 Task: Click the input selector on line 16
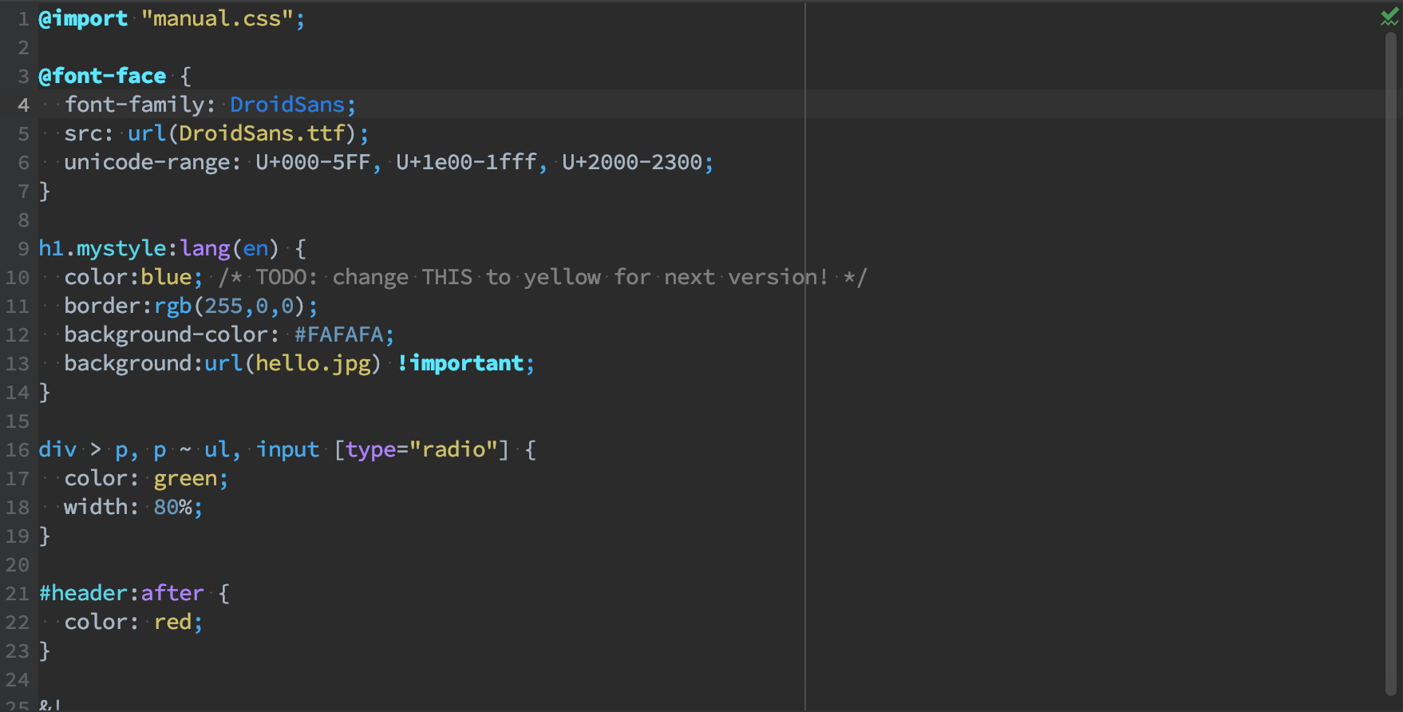287,449
